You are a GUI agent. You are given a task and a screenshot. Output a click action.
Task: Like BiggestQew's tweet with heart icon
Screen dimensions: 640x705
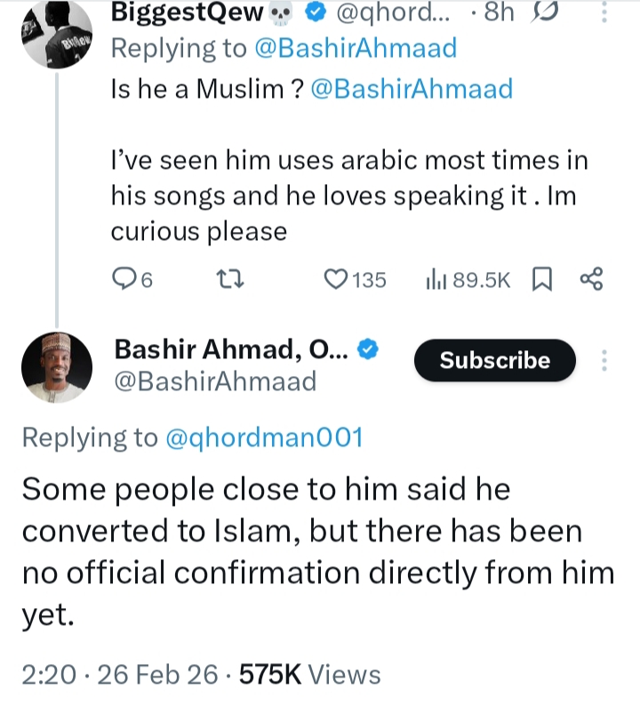pyautogui.click(x=335, y=280)
